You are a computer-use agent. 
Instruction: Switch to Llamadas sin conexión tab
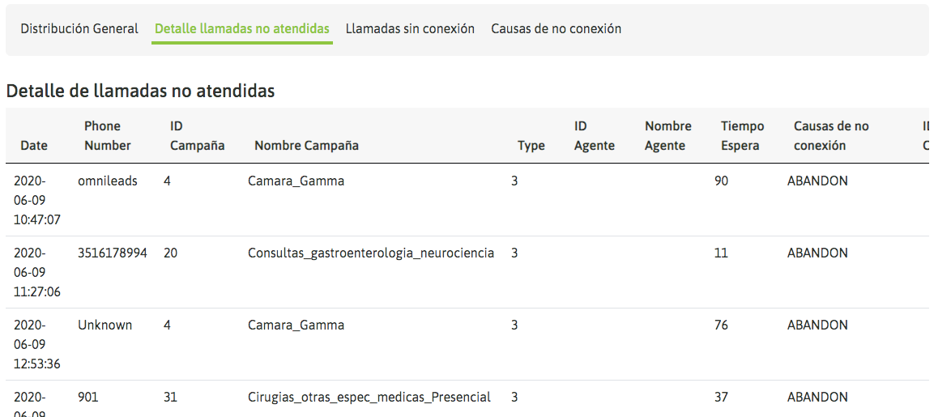coord(410,28)
